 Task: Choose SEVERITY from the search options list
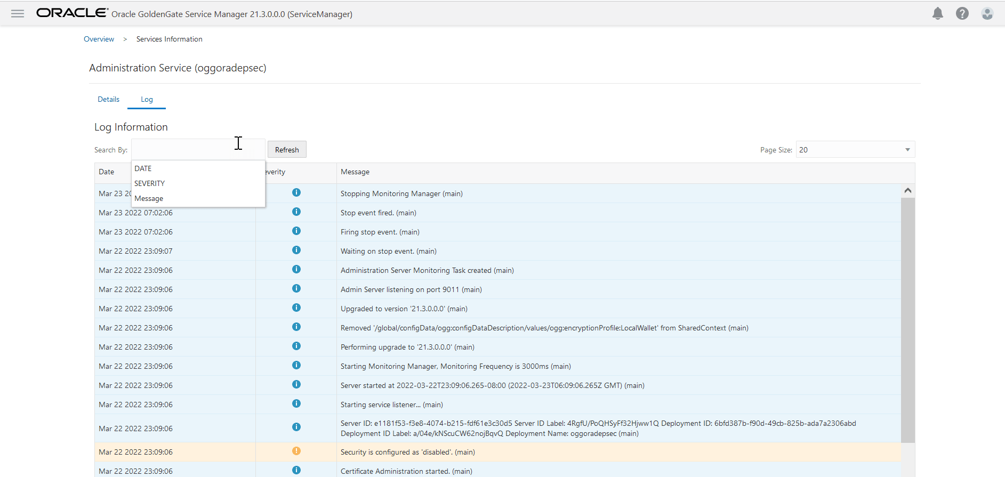coord(149,183)
